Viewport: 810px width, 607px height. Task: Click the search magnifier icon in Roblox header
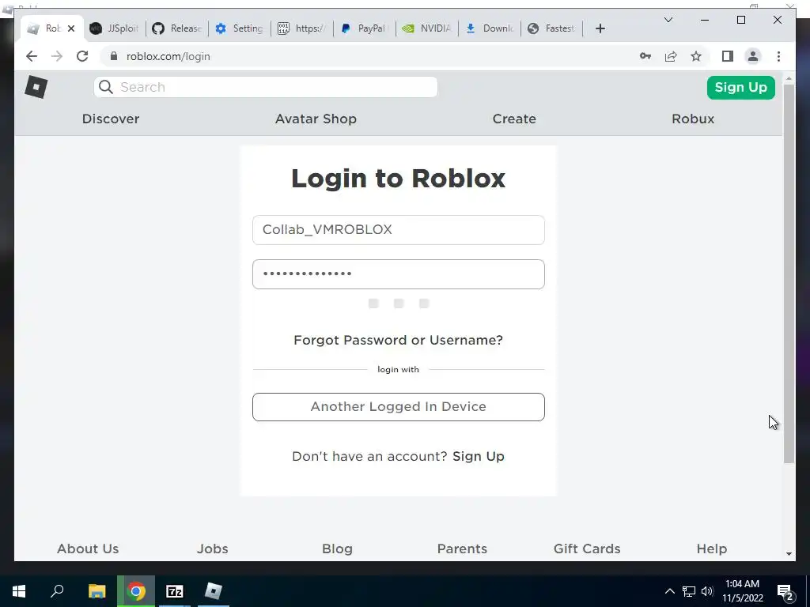(106, 87)
